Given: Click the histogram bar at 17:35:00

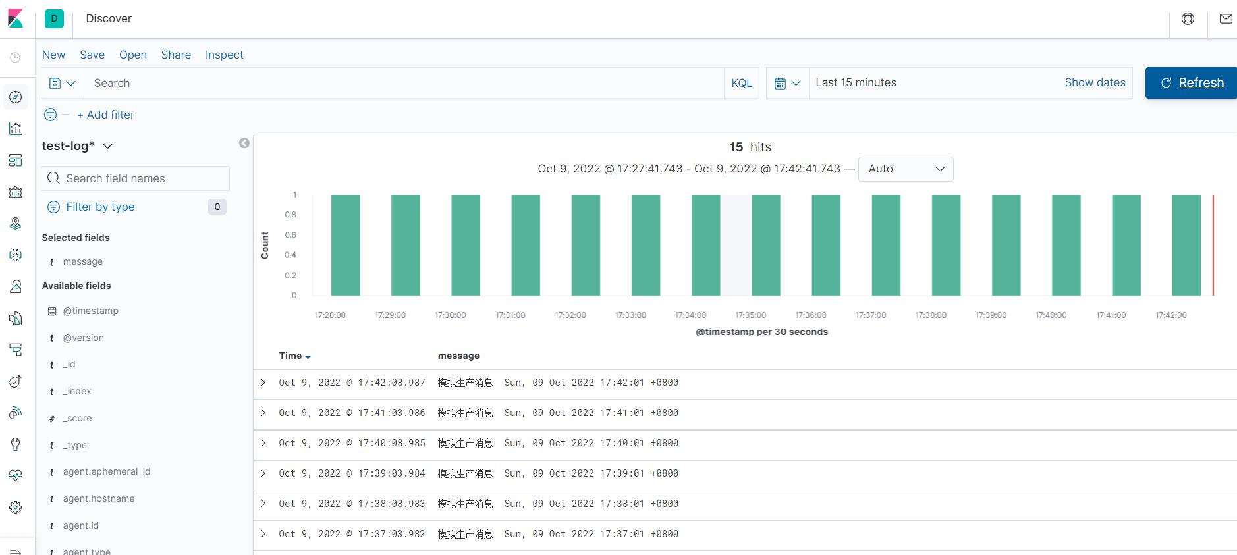Looking at the screenshot, I should click(x=765, y=245).
